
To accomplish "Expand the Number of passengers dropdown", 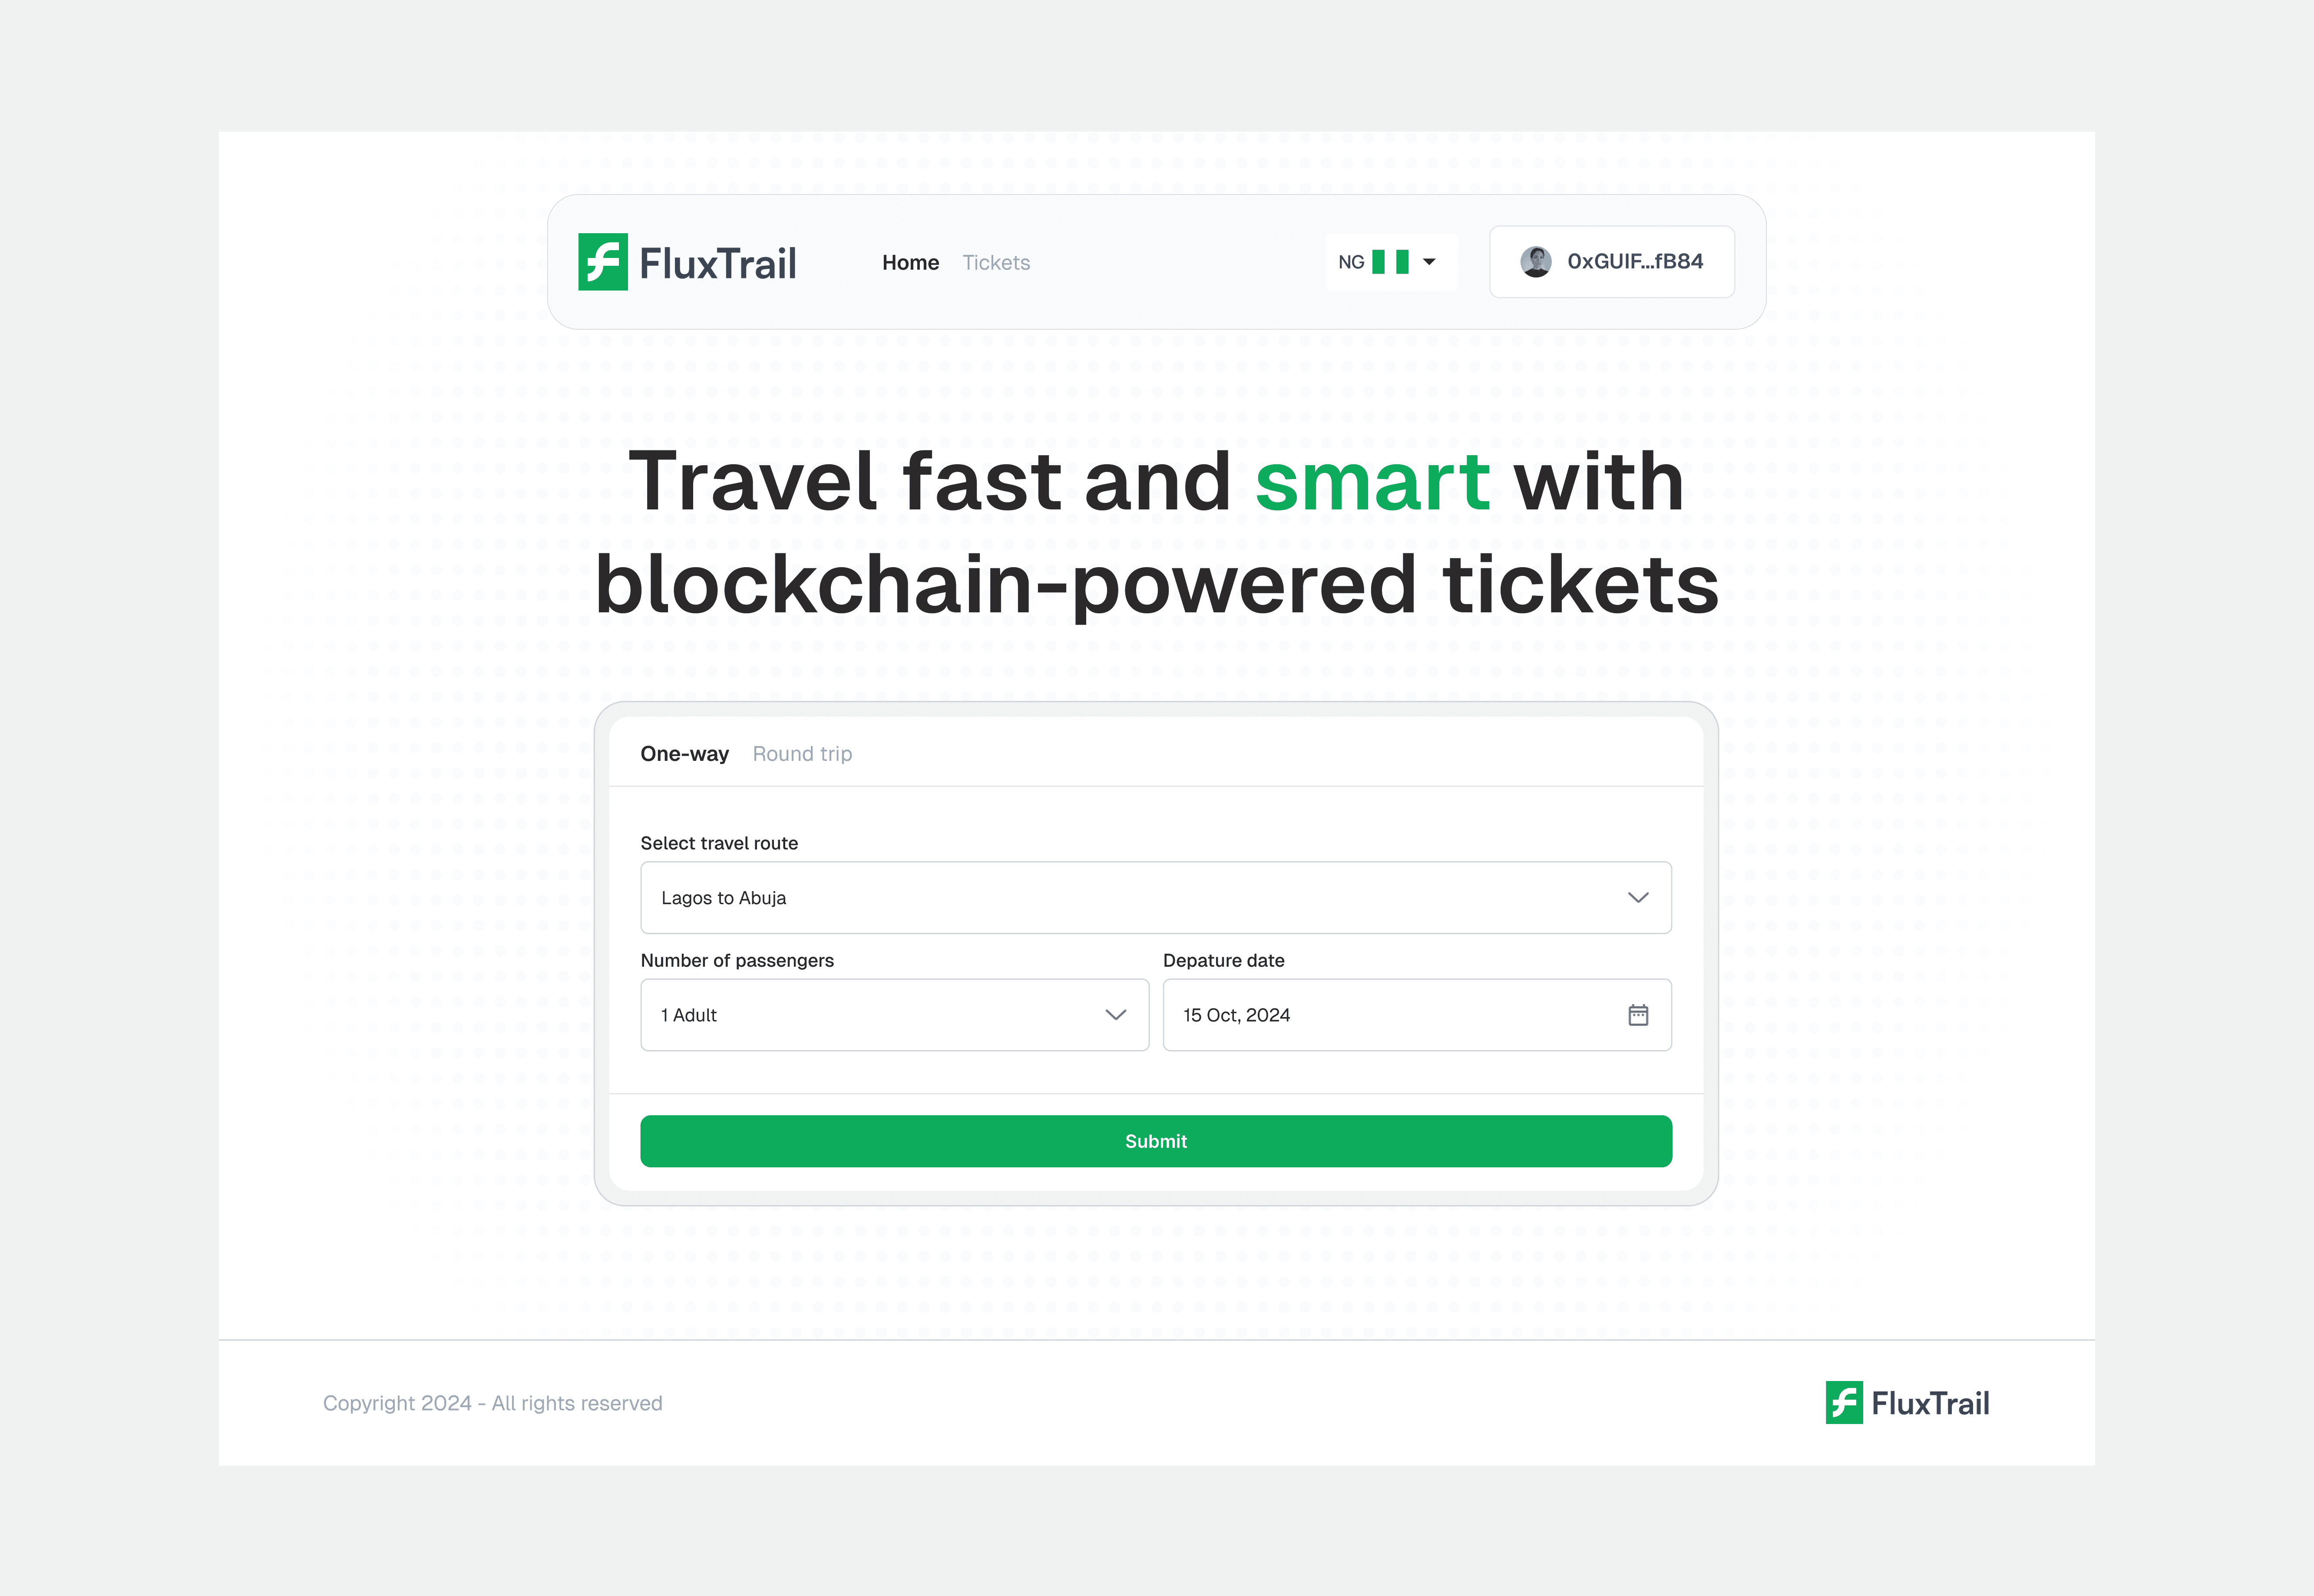I will 894,1015.
